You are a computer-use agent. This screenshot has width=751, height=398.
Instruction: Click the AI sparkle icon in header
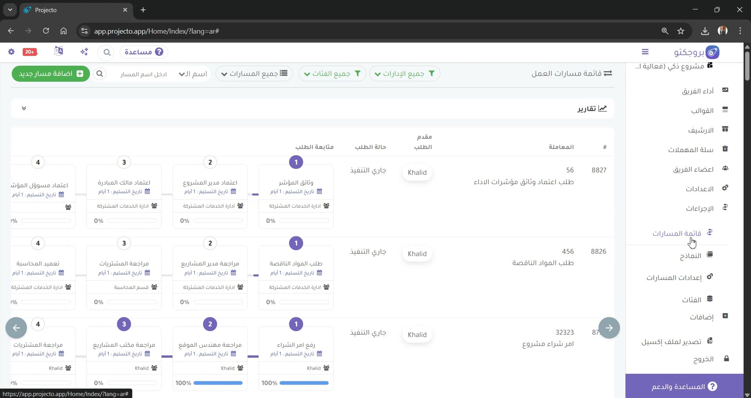pos(84,52)
